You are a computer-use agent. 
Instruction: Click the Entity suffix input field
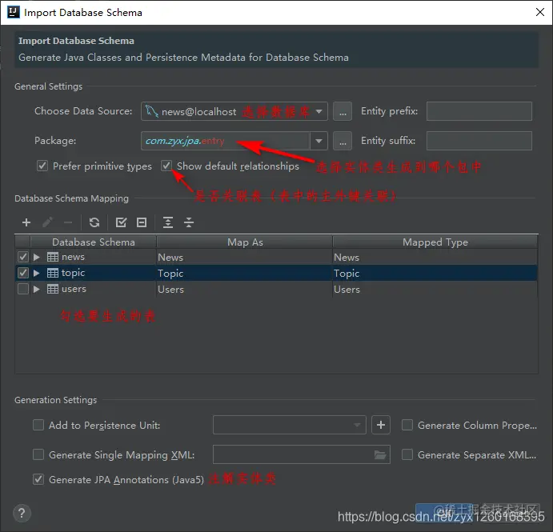[479, 141]
